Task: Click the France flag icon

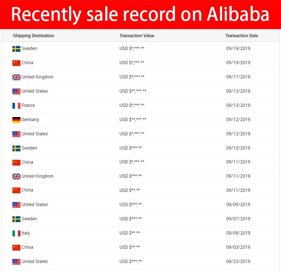Action: coord(16,105)
